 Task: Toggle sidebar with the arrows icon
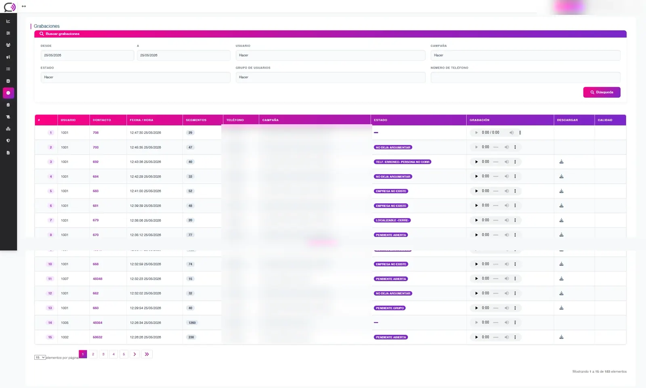point(24,6)
